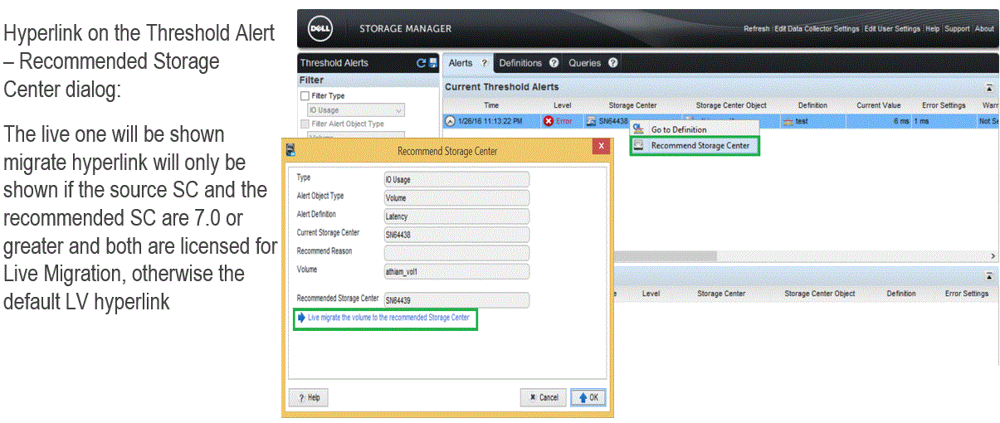Image resolution: width=1000 pixels, height=423 pixels.
Task: Click Live migrate the volume hyperlink
Action: point(388,318)
